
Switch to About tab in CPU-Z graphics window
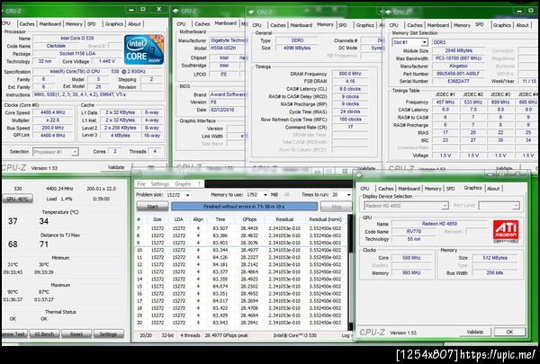tap(493, 189)
